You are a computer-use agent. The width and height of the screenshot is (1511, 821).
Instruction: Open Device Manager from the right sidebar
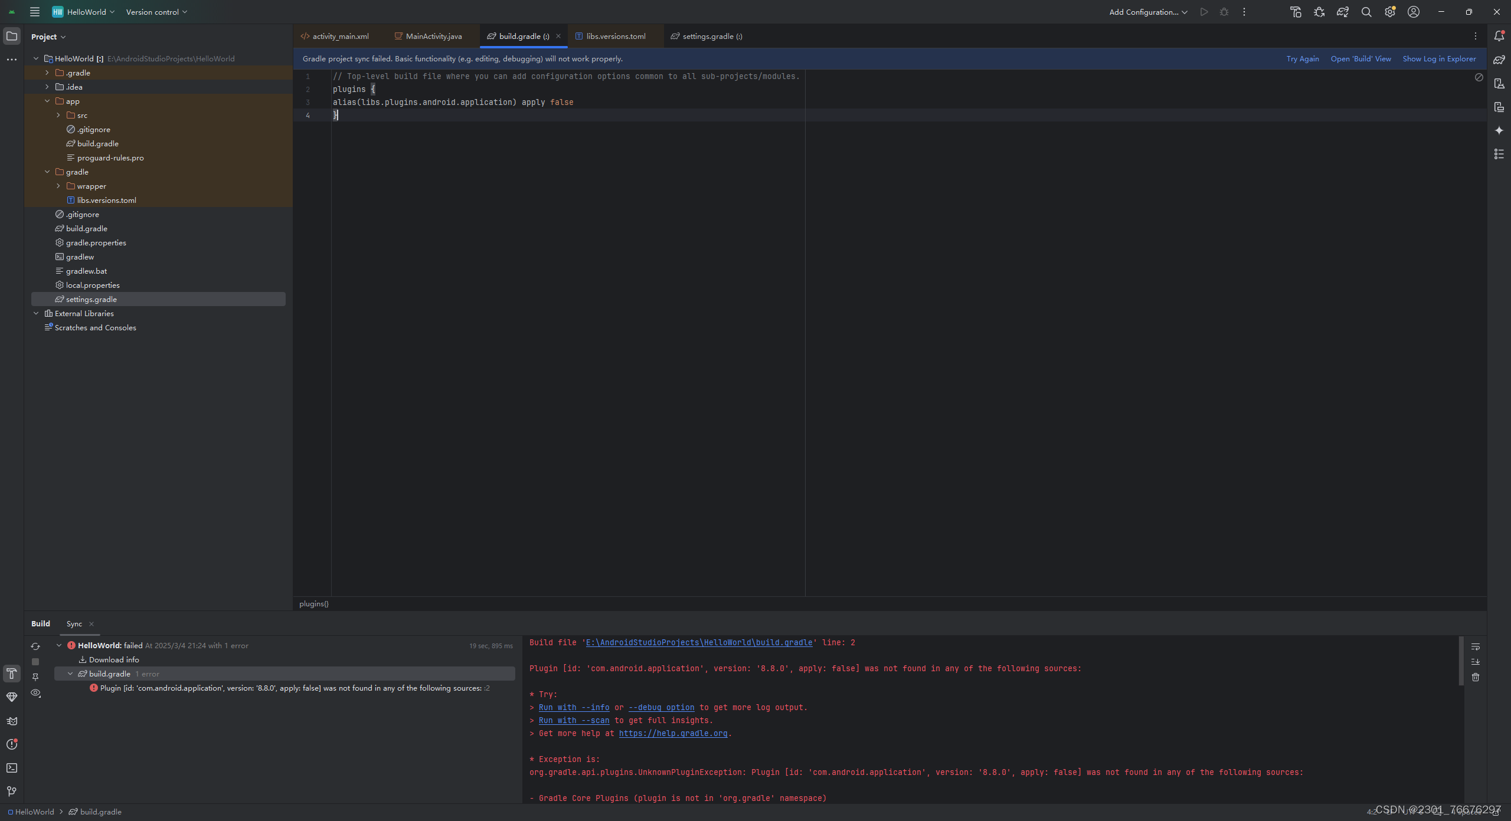[1499, 84]
